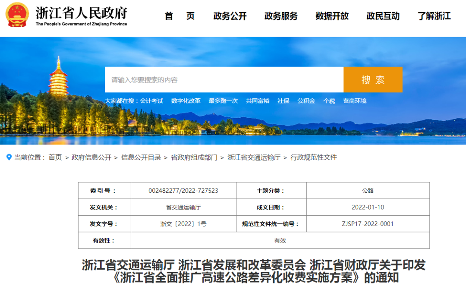Click the 行政规范性文件 breadcrumb link
466x289 pixels.
(314, 157)
